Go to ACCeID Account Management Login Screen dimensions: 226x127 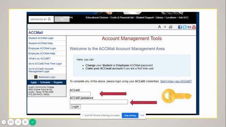41,70
